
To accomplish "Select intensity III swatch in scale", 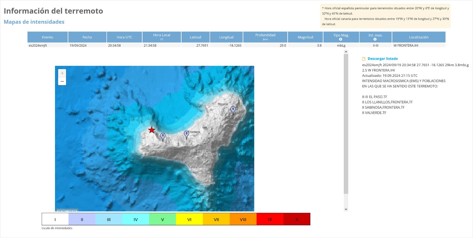I will (109, 219).
